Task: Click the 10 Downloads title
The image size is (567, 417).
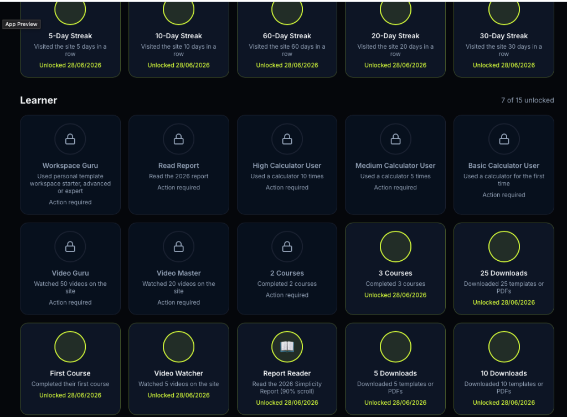Action: click(504, 373)
